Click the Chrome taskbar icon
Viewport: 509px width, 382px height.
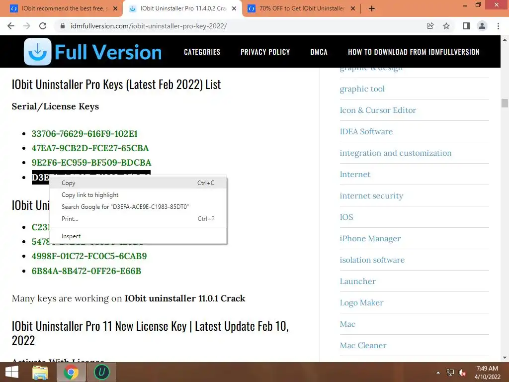[71, 372]
